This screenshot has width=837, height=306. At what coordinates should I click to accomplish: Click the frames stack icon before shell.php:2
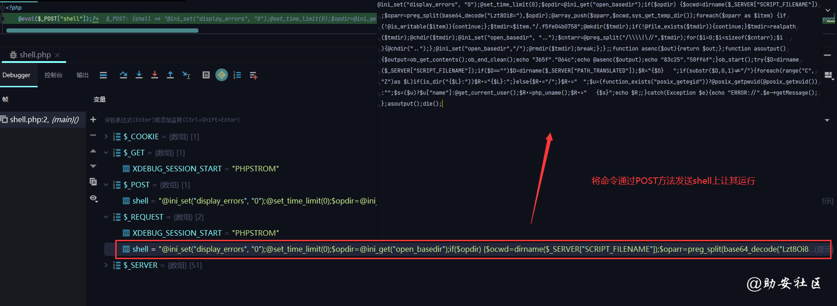tap(4, 119)
